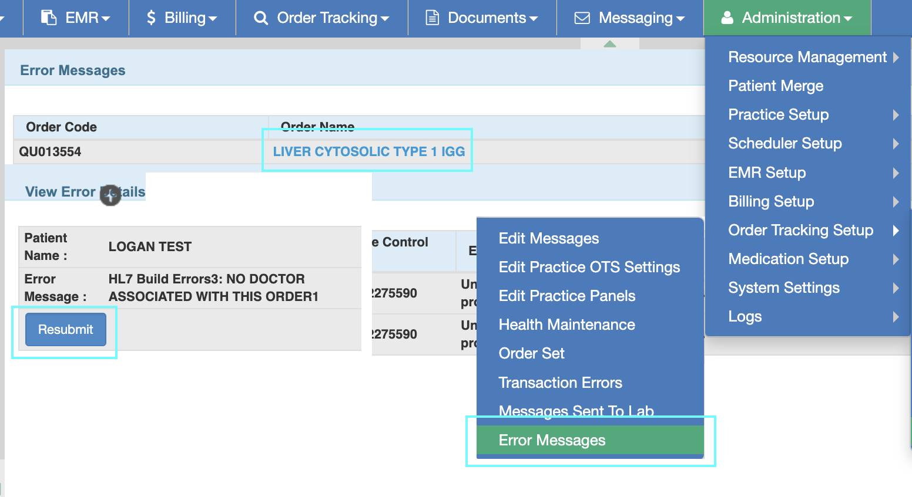Screen dimensions: 912x497
Task: Expand the Order Tracking Setup submenu
Action: click(896, 230)
